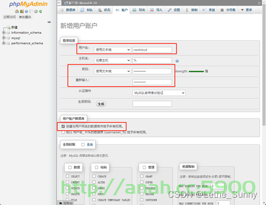
Task: Click the console icon at the bottom
Action: tap(60, 203)
